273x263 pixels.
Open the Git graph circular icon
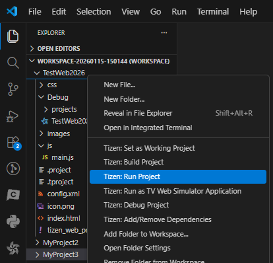13,169
